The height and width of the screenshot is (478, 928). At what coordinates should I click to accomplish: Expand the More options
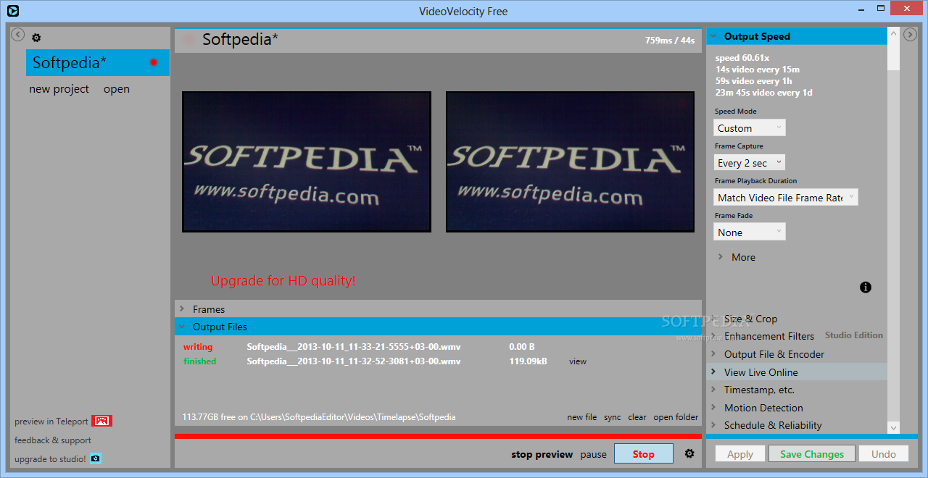(737, 257)
